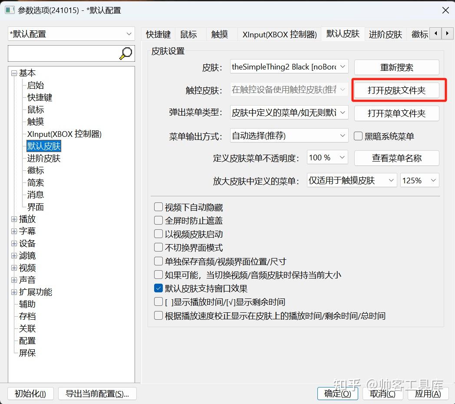The width and height of the screenshot is (455, 404).
Task: Disable 默认皮肤支持窗口效果 option
Action: tap(158, 288)
